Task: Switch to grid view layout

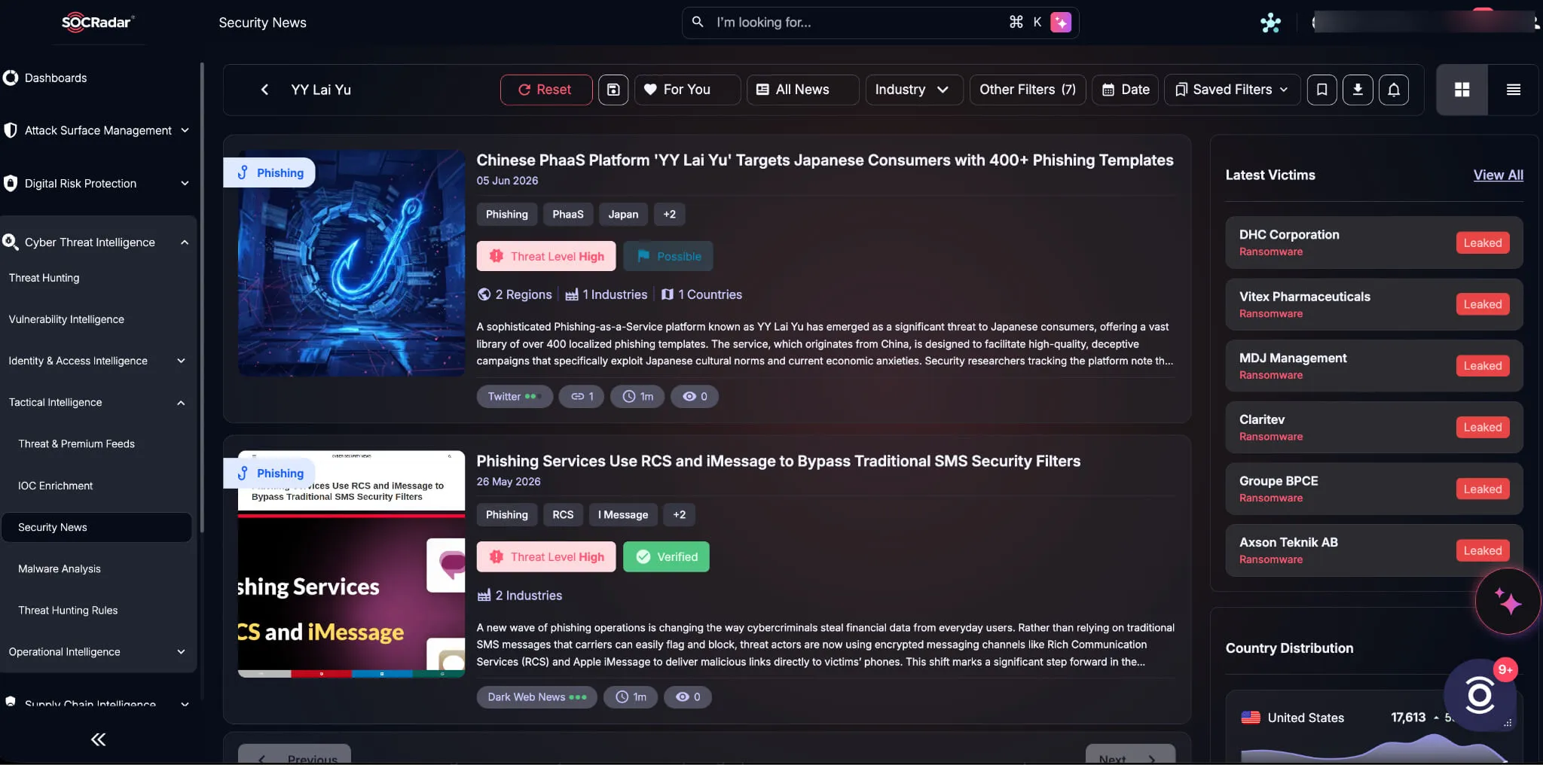Action: point(1462,90)
